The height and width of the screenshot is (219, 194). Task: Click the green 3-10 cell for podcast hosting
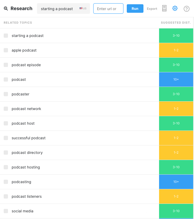coord(176,167)
